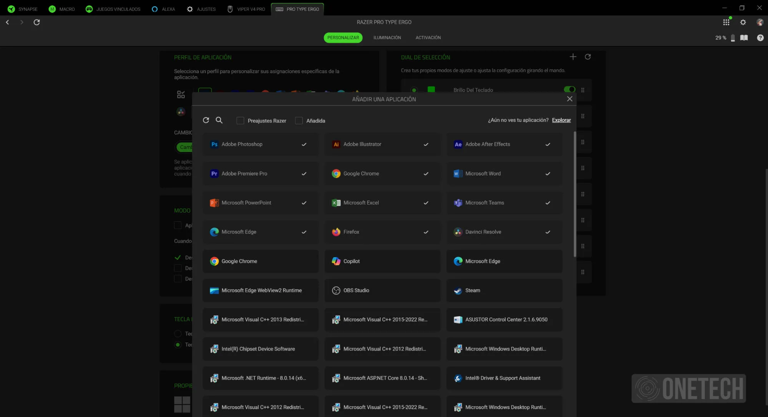Switch to the Viper V4 Pro device tab
The image size is (768, 417).
click(246, 9)
